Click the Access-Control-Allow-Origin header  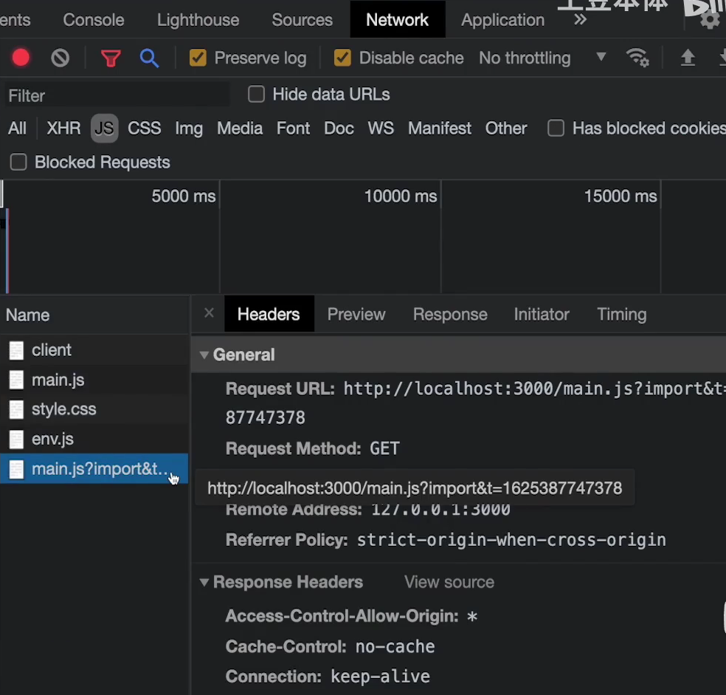[x=342, y=616]
